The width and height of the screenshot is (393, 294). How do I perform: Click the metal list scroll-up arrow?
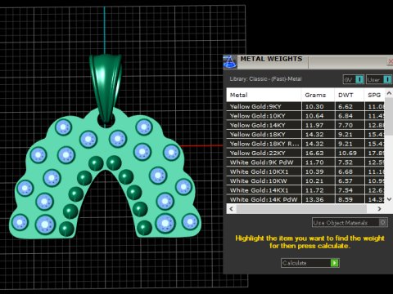(389, 93)
